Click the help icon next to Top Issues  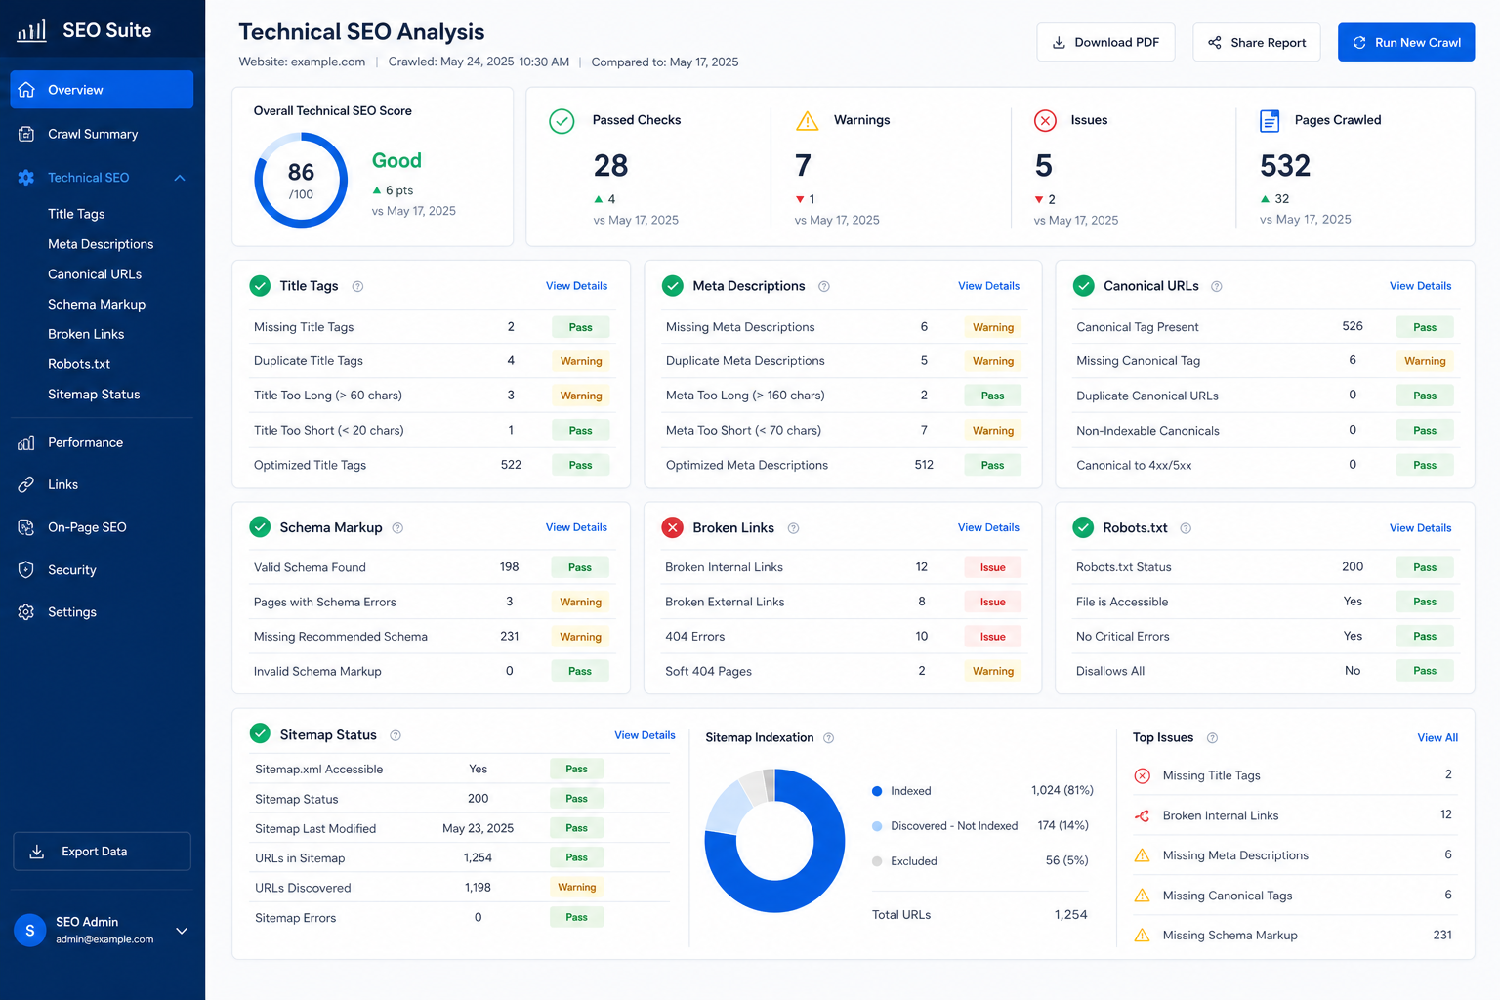coord(1212,738)
